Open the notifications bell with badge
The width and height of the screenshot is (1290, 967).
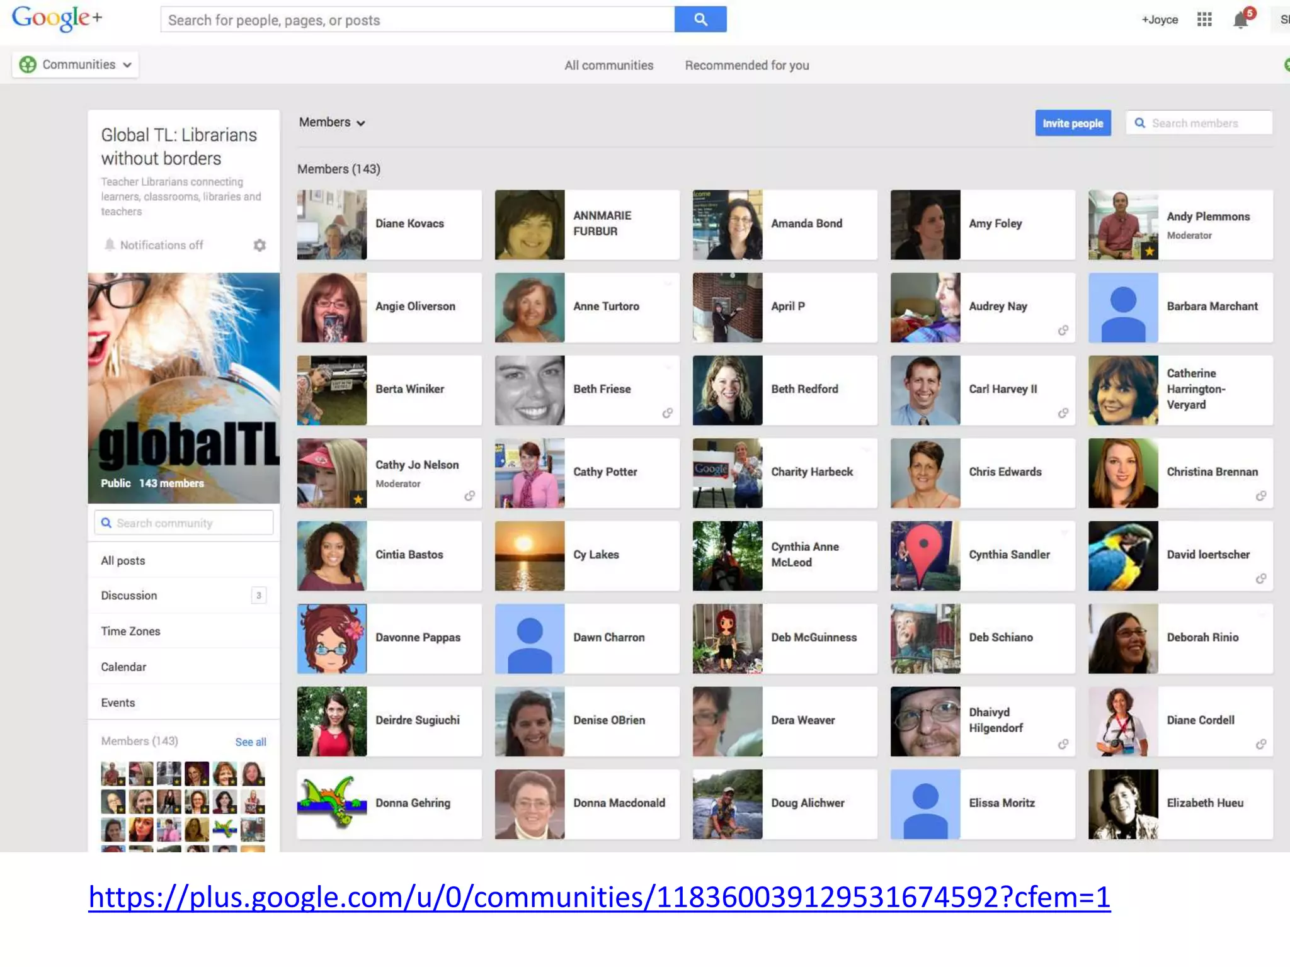pyautogui.click(x=1241, y=20)
